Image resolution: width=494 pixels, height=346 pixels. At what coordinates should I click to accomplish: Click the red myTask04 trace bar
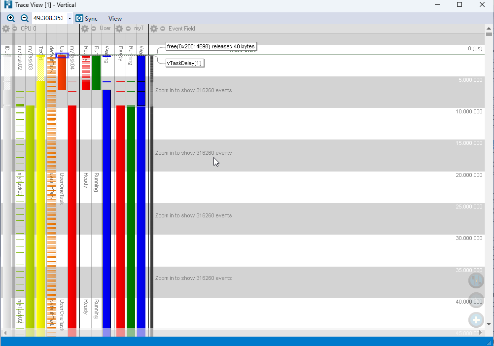point(72,220)
